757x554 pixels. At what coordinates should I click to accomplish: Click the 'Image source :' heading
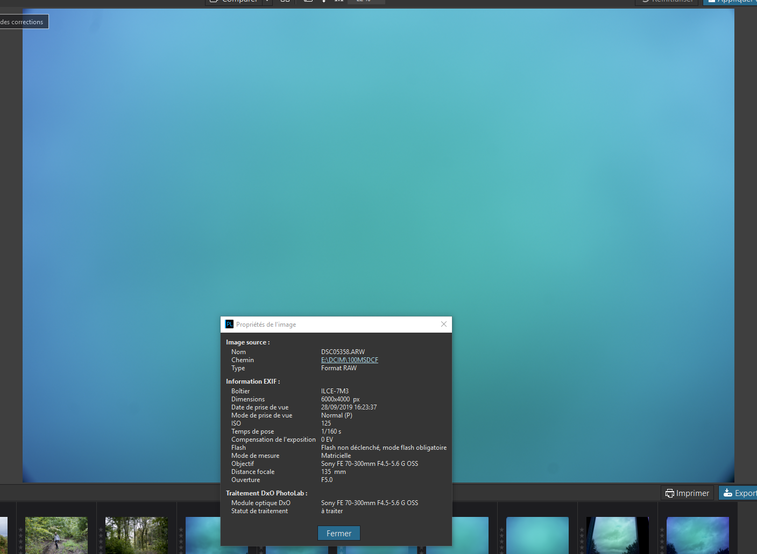(247, 342)
